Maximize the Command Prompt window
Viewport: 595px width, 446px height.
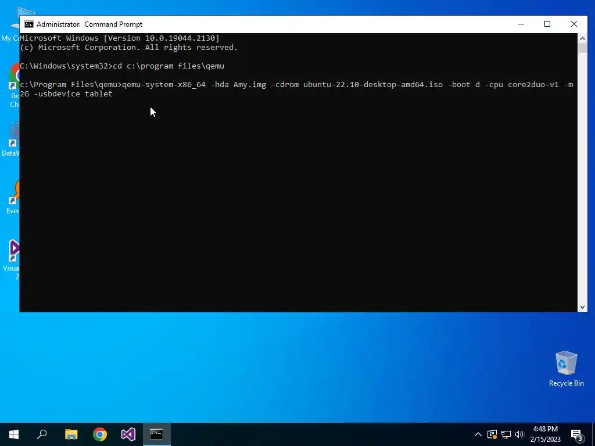coord(547,24)
